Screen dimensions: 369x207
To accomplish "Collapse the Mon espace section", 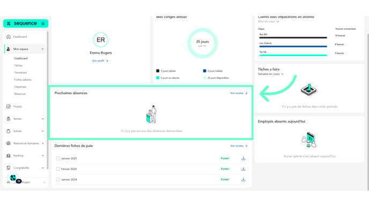I will click(x=42, y=49).
